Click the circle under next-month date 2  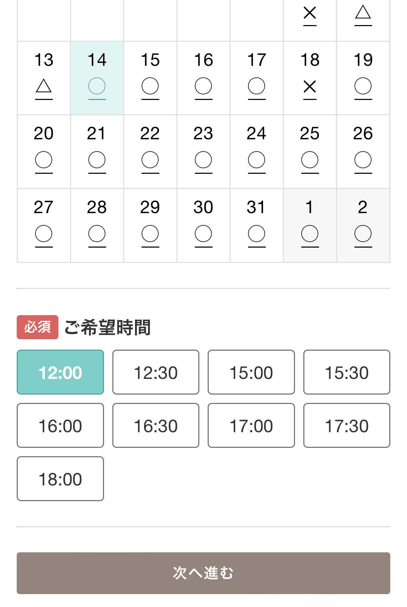tap(363, 234)
